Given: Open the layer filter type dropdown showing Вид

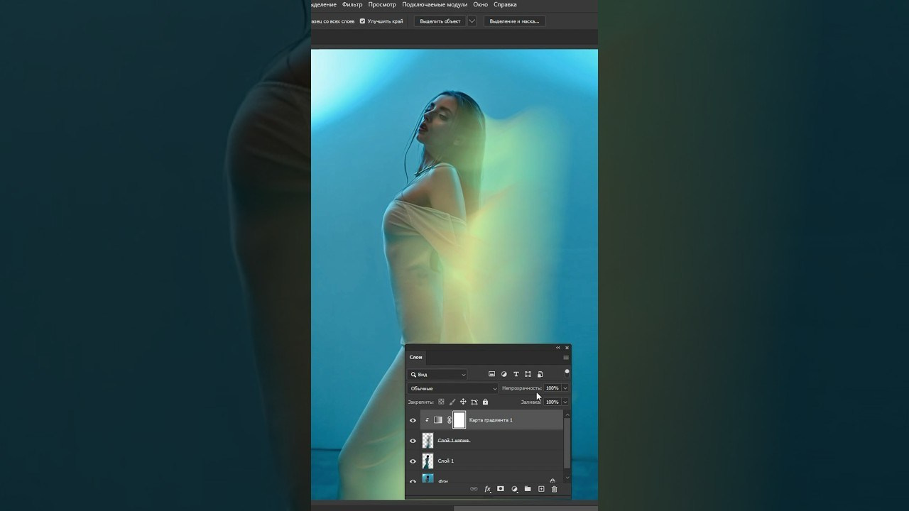Looking at the screenshot, I should tap(437, 374).
